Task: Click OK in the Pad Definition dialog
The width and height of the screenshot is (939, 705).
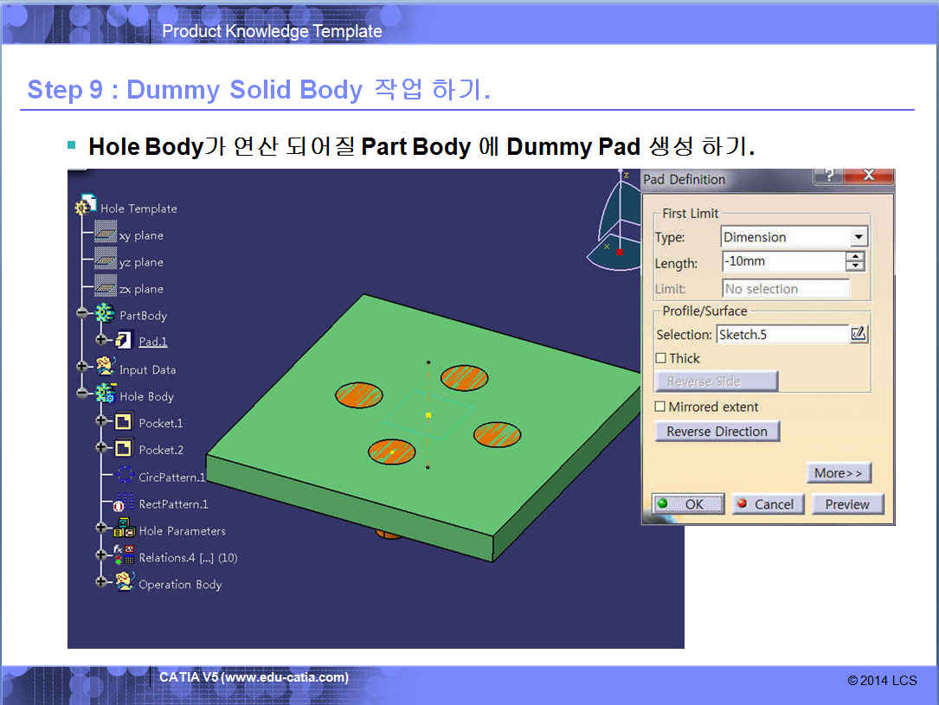Action: tap(688, 504)
